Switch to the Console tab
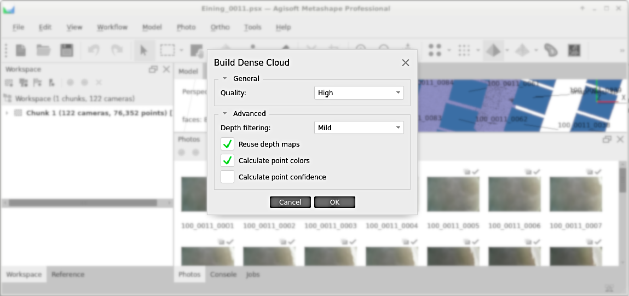This screenshot has width=629, height=296. [x=223, y=274]
